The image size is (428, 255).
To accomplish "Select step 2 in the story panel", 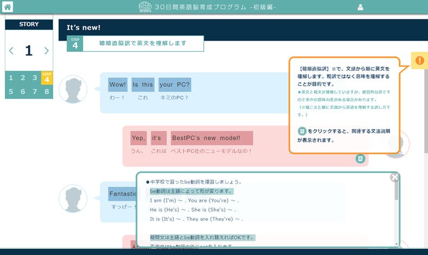I will coord(23,78).
